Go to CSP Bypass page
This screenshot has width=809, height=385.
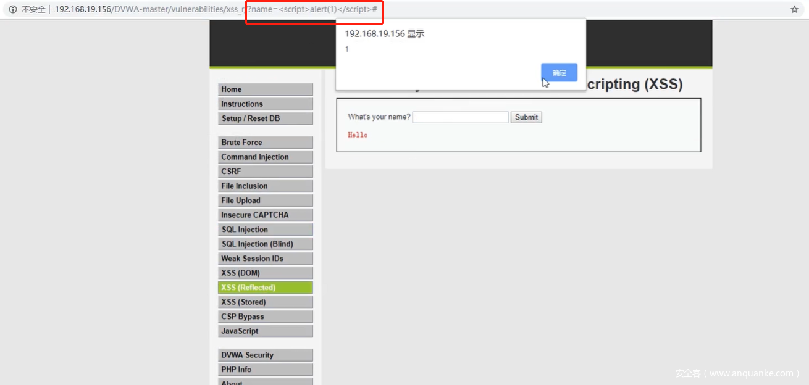click(266, 317)
